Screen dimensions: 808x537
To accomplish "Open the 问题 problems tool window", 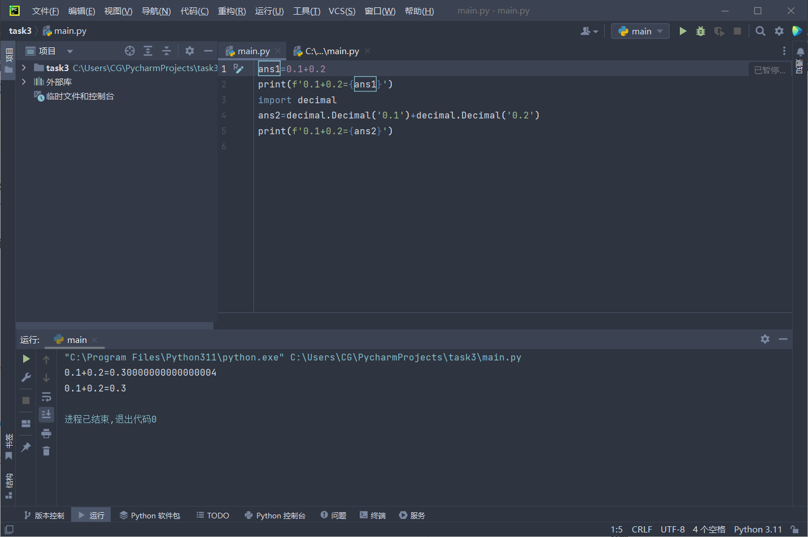I will click(x=333, y=515).
